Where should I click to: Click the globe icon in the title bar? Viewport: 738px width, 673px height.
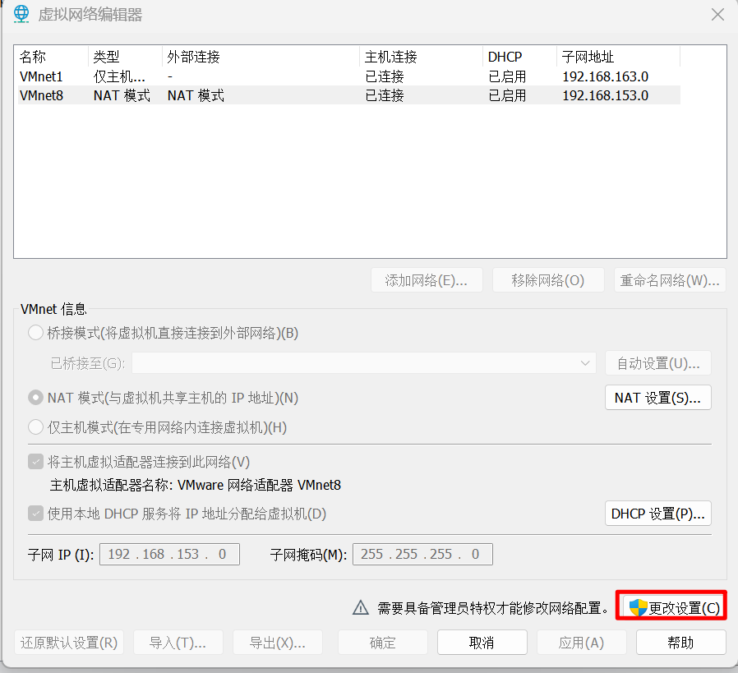pyautogui.click(x=21, y=14)
